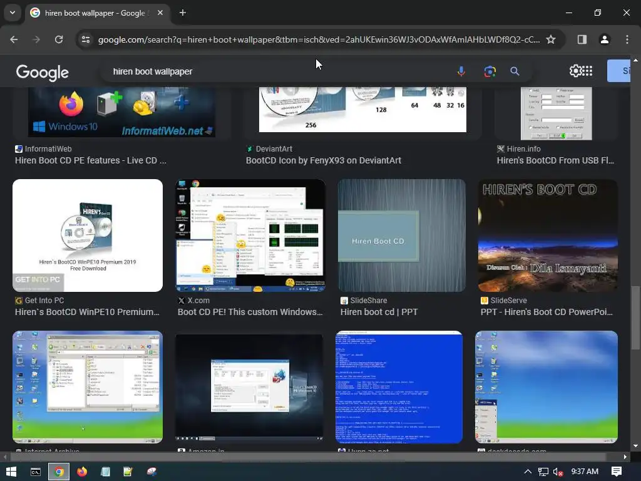641x481 pixels.
Task: Open Hiren boot cd PPT link
Action: pyautogui.click(x=379, y=312)
